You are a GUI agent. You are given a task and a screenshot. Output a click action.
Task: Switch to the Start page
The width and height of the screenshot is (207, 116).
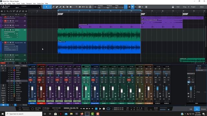click(178, 7)
